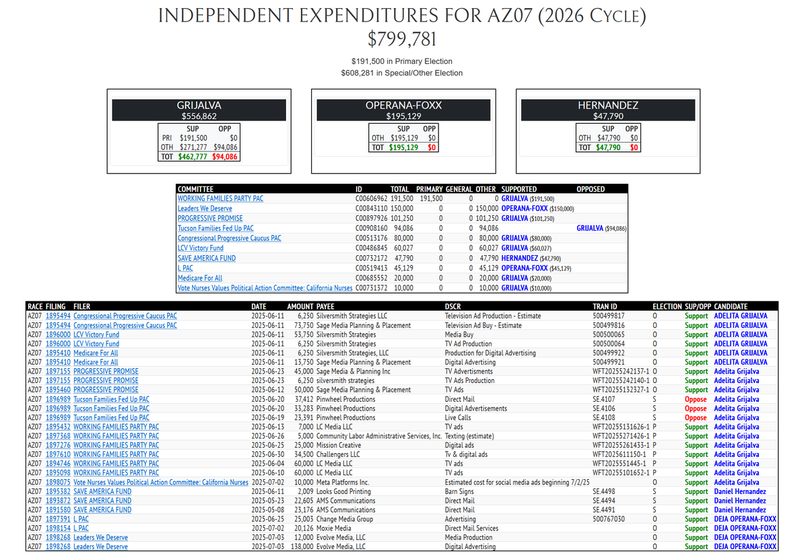Open LCV Victory Fund filer in the Media Buy row
This screenshot has width=808, height=558.
click(x=96, y=335)
